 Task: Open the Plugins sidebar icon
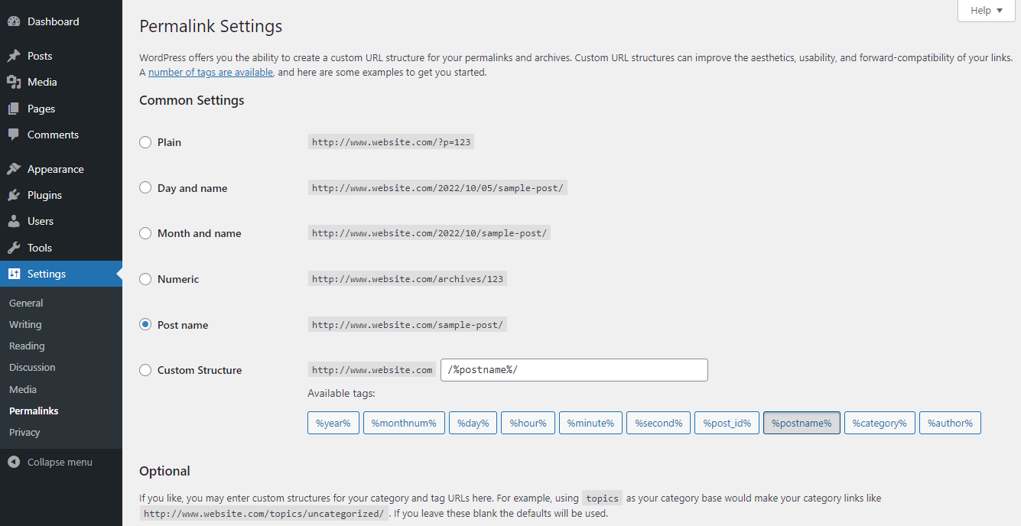14,195
